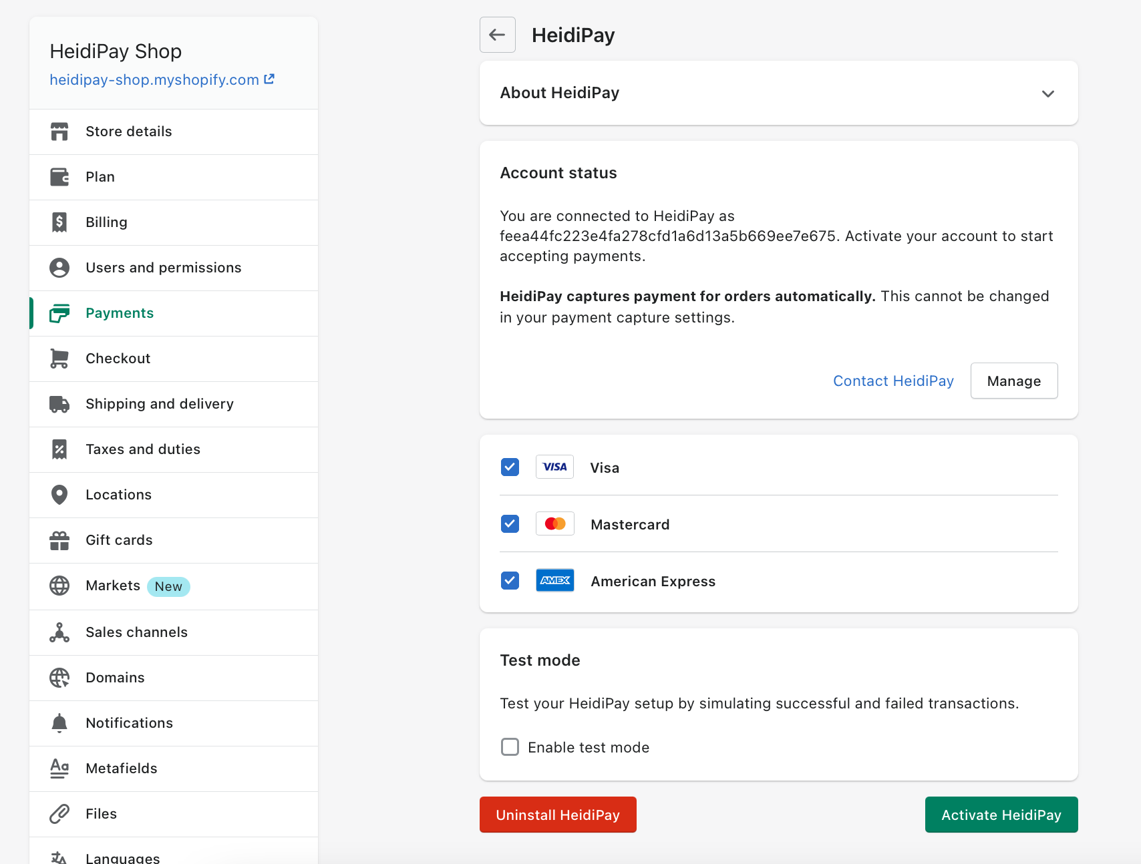The width and height of the screenshot is (1141, 864).
Task: Collapse the About HeidiPay section
Action: click(x=1048, y=93)
